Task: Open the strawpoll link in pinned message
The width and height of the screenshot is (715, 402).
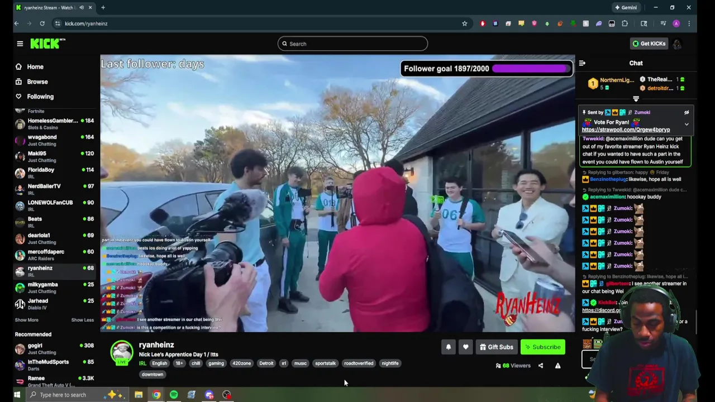Action: coord(626,130)
